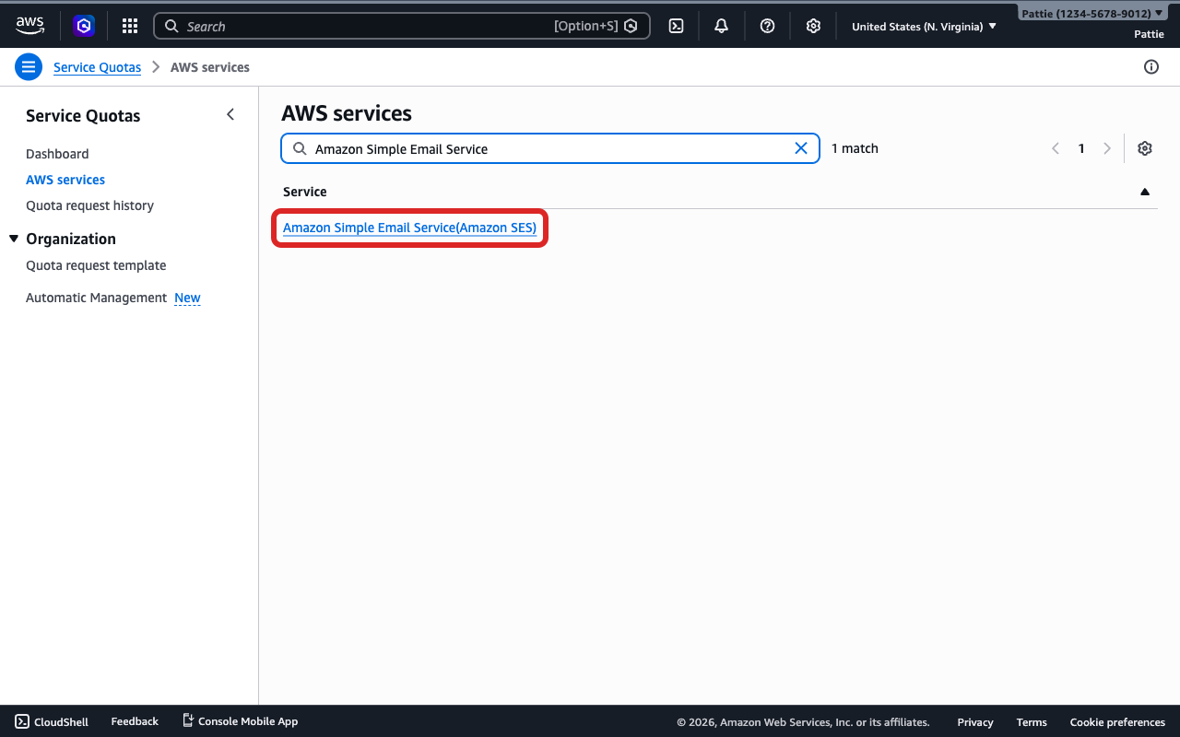Open the Terms link
Viewport: 1180px width, 737px height.
(1032, 722)
